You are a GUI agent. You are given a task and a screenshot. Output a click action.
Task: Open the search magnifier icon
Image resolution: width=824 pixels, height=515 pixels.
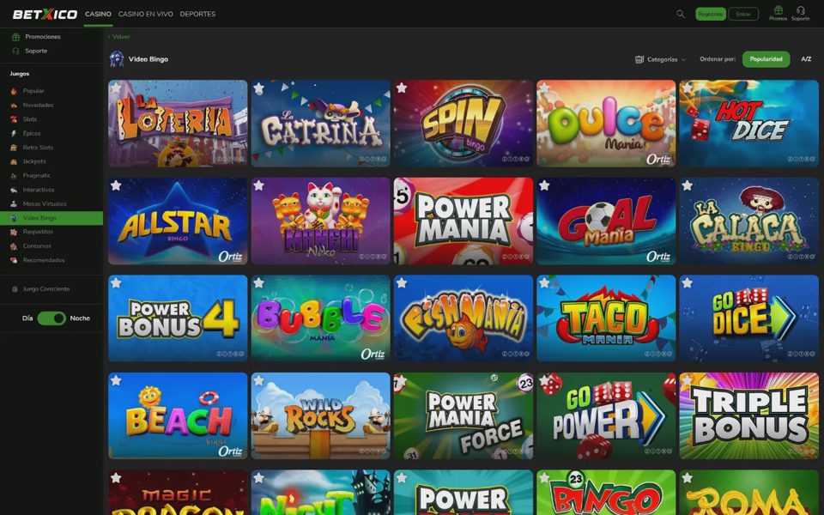point(681,15)
